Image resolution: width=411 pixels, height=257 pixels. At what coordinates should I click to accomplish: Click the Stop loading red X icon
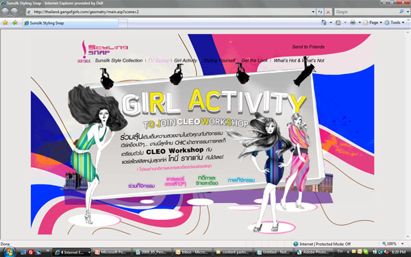point(328,12)
